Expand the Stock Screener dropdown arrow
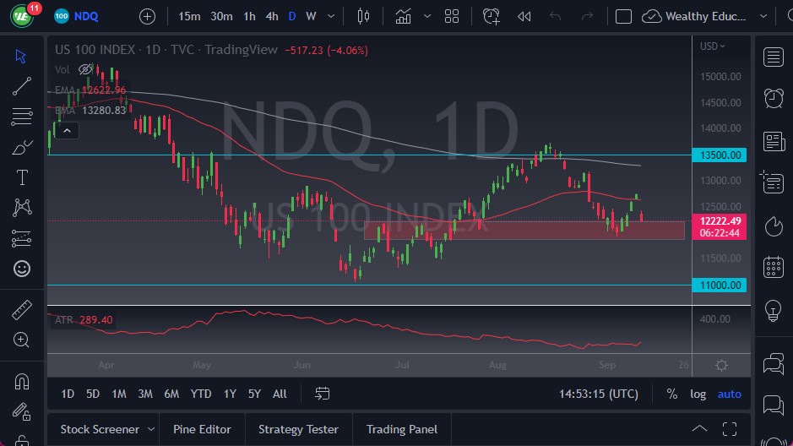The width and height of the screenshot is (793, 446). (x=151, y=429)
